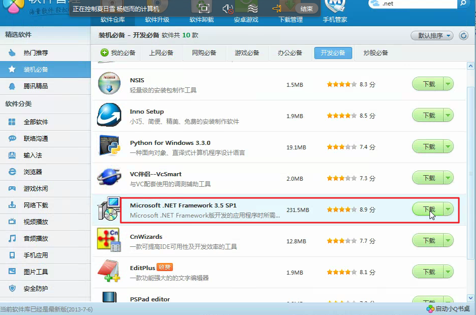Click the CnWizards application icon

(x=109, y=240)
